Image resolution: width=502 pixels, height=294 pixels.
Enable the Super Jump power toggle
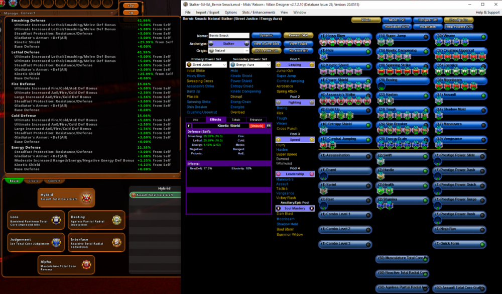(x=426, y=37)
